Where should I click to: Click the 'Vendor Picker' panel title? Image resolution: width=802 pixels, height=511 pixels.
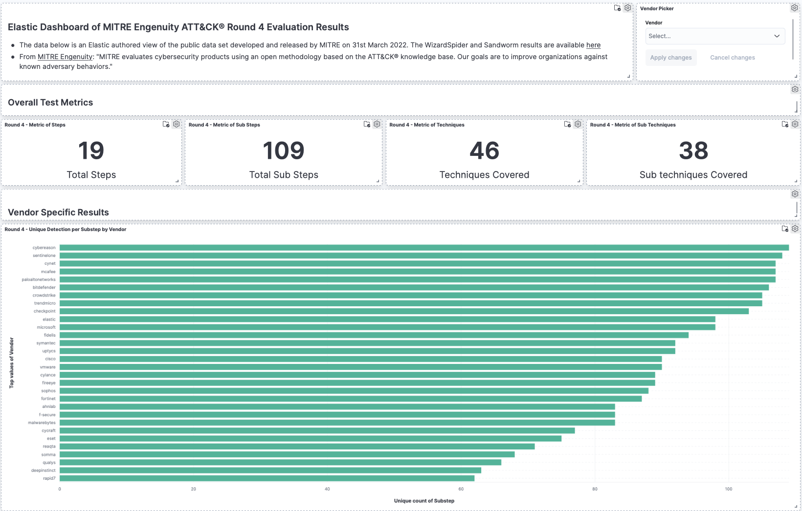click(x=657, y=8)
